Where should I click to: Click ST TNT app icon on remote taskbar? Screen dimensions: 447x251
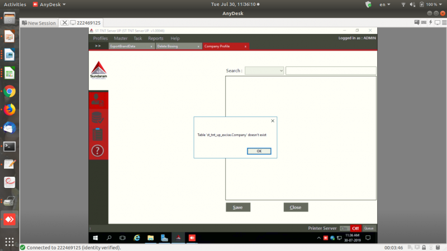178,238
